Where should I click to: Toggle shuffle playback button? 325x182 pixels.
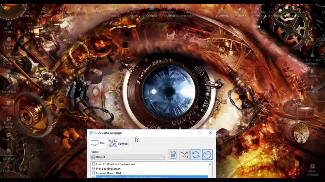(184, 155)
